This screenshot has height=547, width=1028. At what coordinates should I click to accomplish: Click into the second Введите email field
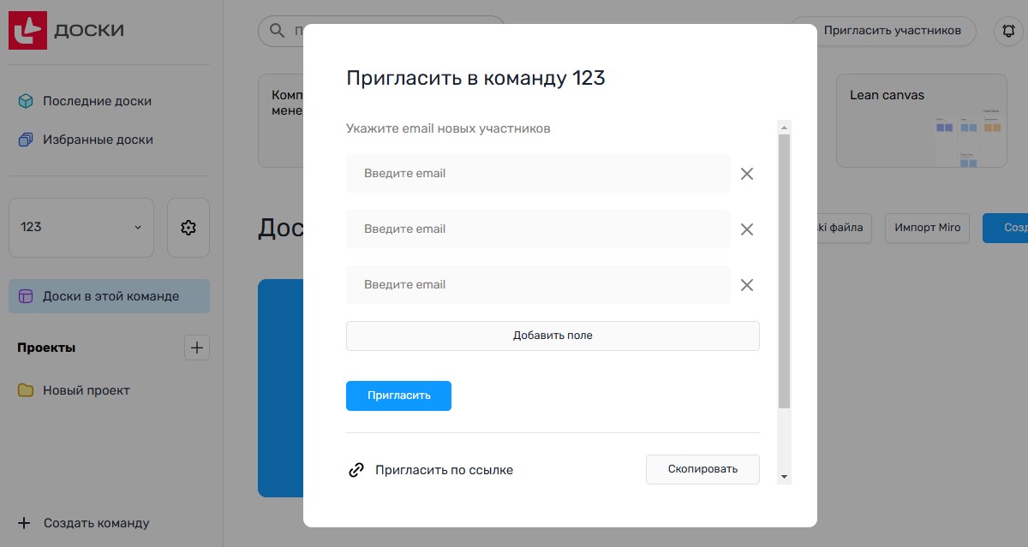tap(538, 229)
